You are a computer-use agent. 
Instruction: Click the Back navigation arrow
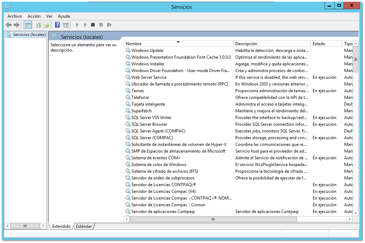click(x=8, y=25)
